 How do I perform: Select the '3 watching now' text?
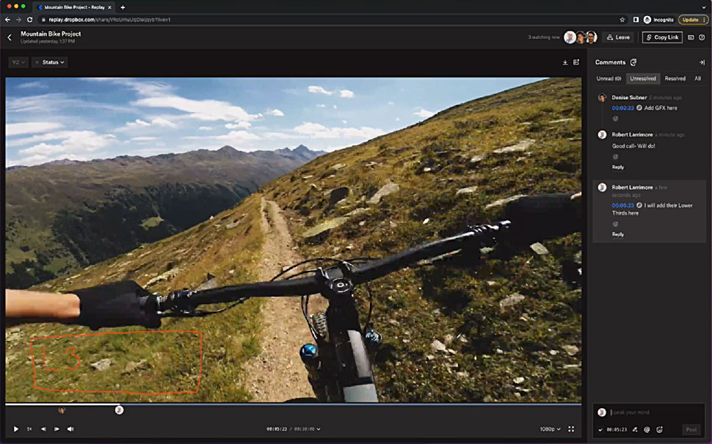(x=543, y=37)
